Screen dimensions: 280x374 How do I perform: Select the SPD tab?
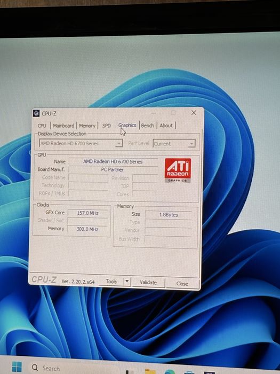click(107, 126)
